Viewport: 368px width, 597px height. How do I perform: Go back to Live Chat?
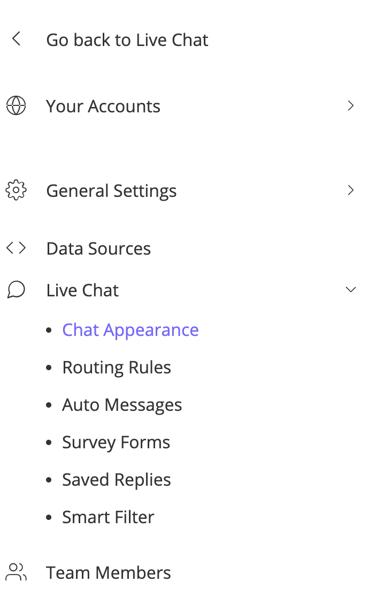click(x=127, y=40)
